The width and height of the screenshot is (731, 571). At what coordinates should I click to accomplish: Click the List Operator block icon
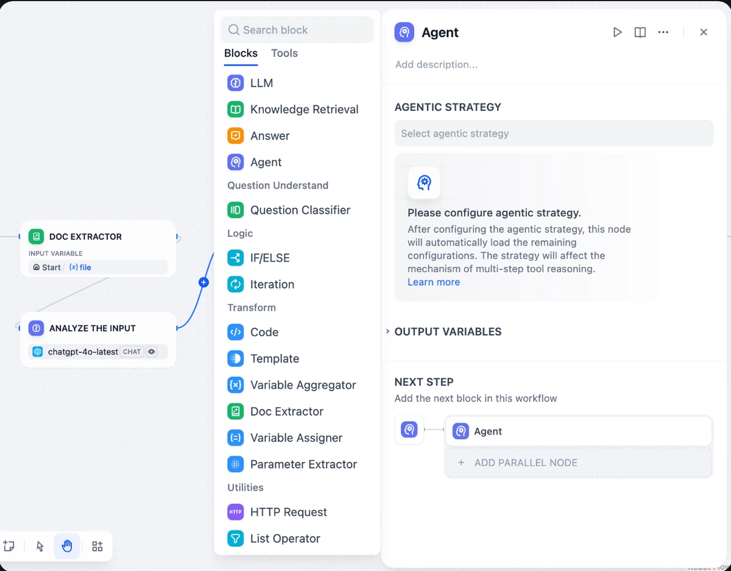coord(236,538)
